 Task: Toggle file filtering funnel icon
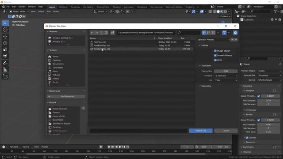[224, 33]
